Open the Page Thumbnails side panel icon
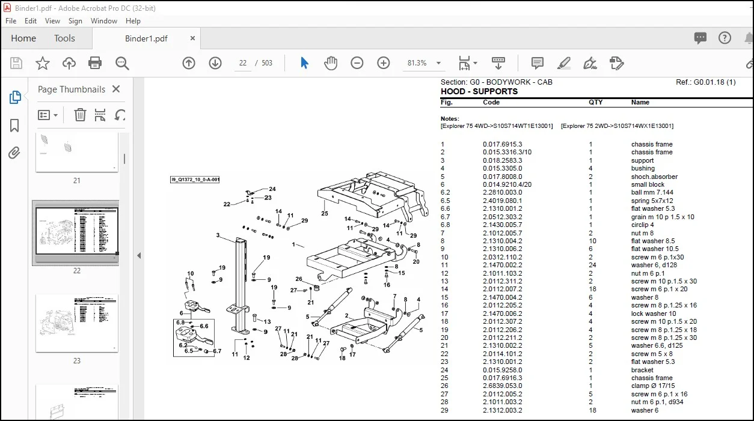This screenshot has width=754, height=421. [x=15, y=97]
